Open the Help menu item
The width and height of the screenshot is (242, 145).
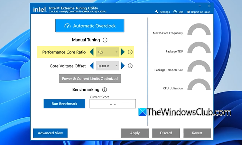pyautogui.click(x=178, y=12)
